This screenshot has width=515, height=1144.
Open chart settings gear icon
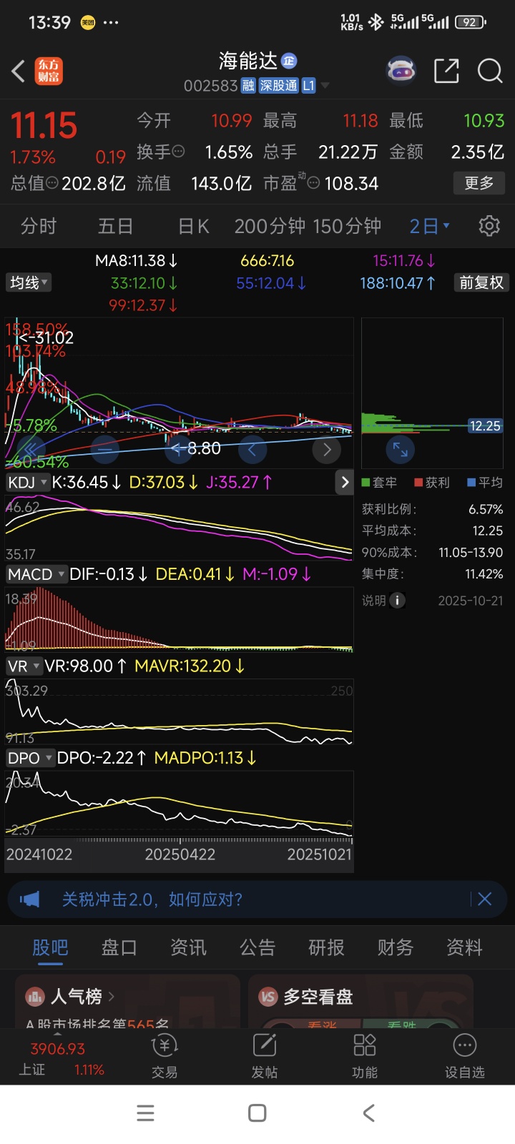[489, 226]
